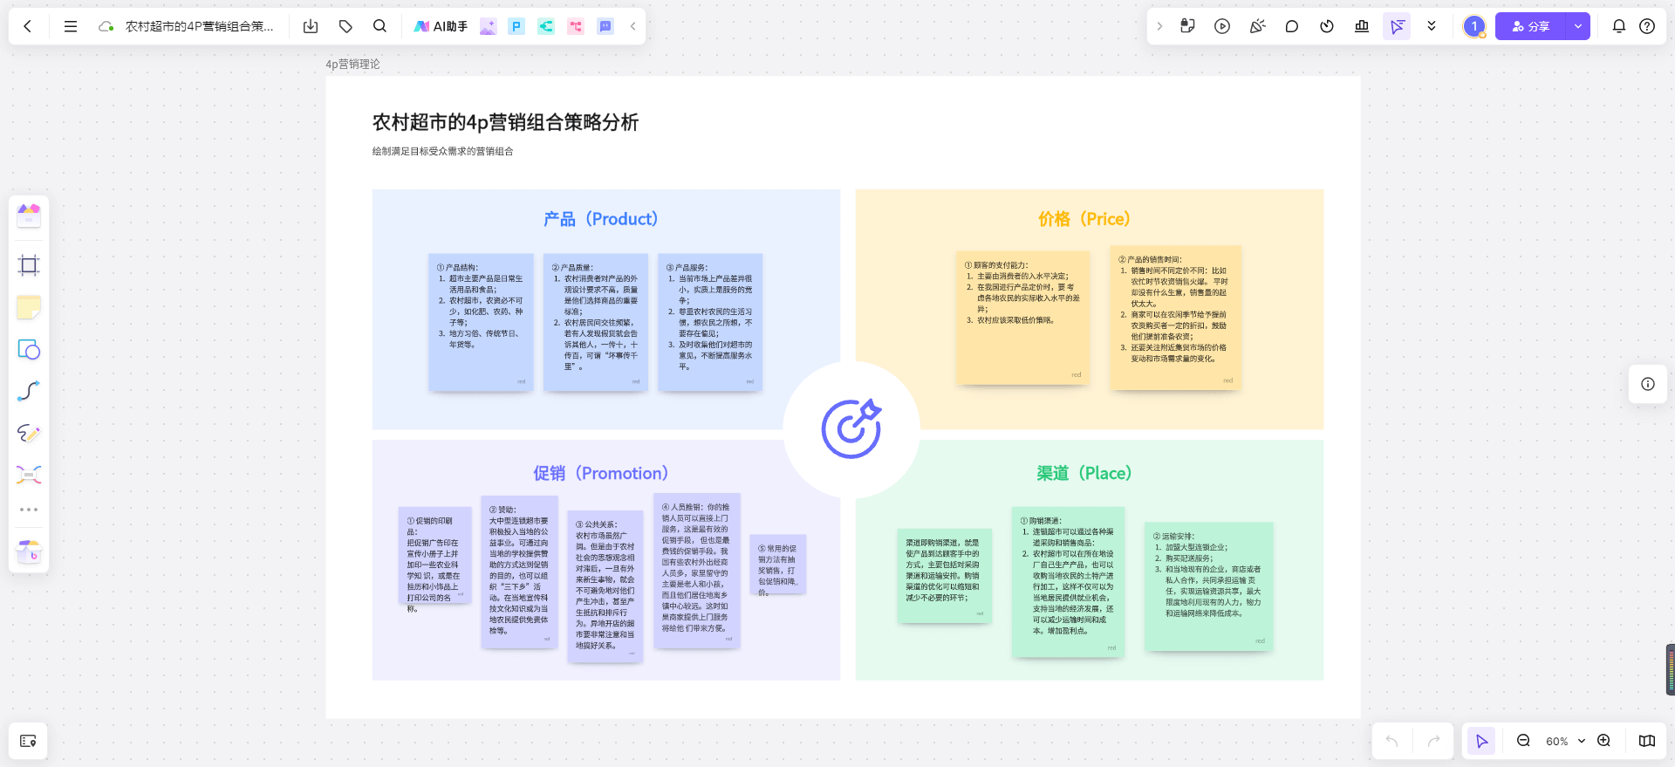Click the purple 分享 share button
This screenshot has width=1675, height=767.
tap(1531, 26)
